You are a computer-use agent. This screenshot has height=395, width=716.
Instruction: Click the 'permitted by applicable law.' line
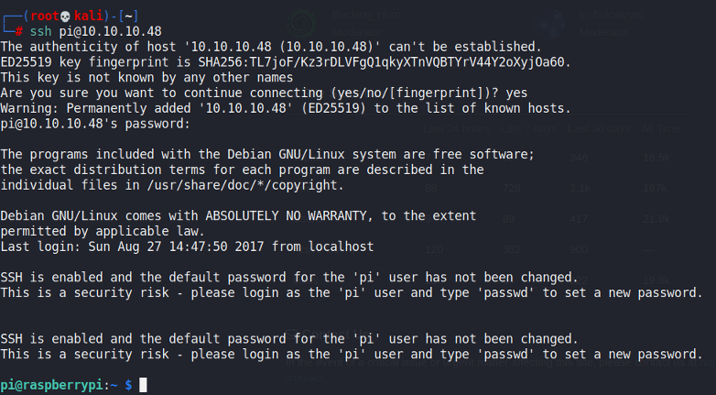coord(103,231)
